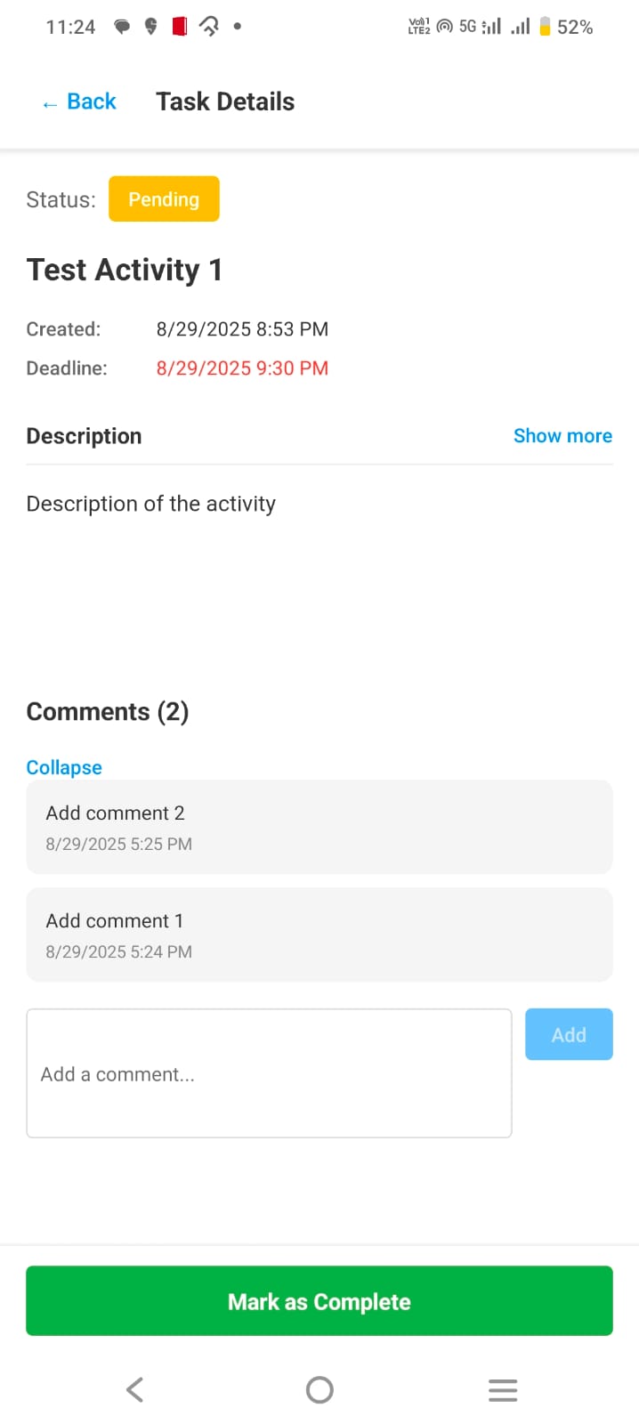Tap the red notification icon in status bar

click(x=180, y=27)
